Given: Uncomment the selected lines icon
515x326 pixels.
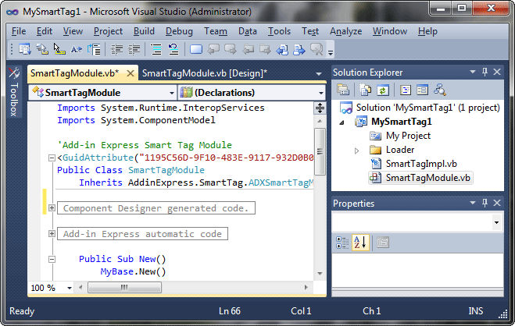Looking at the screenshot, I should pos(173,49).
